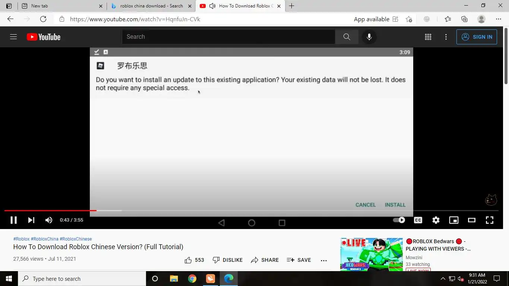Open YouTube settings three-dot menu
509x286 pixels.
[x=446, y=37]
